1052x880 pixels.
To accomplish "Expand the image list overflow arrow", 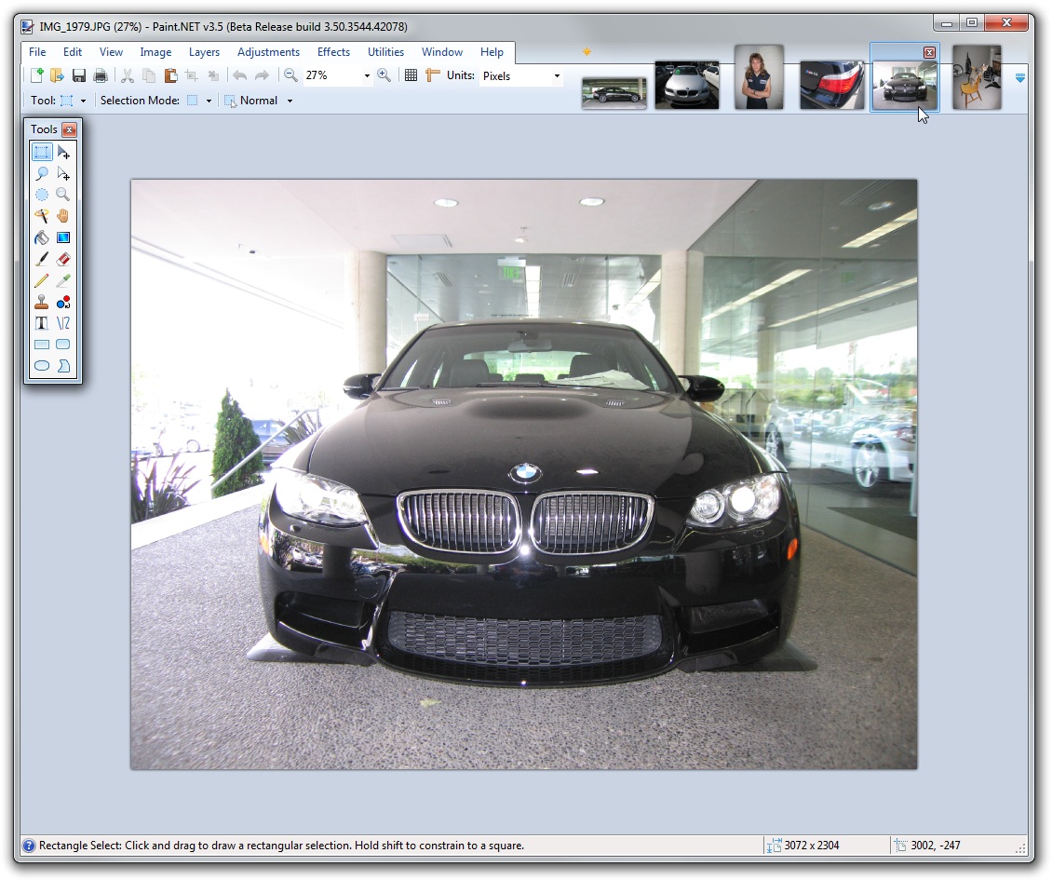I will (1019, 78).
